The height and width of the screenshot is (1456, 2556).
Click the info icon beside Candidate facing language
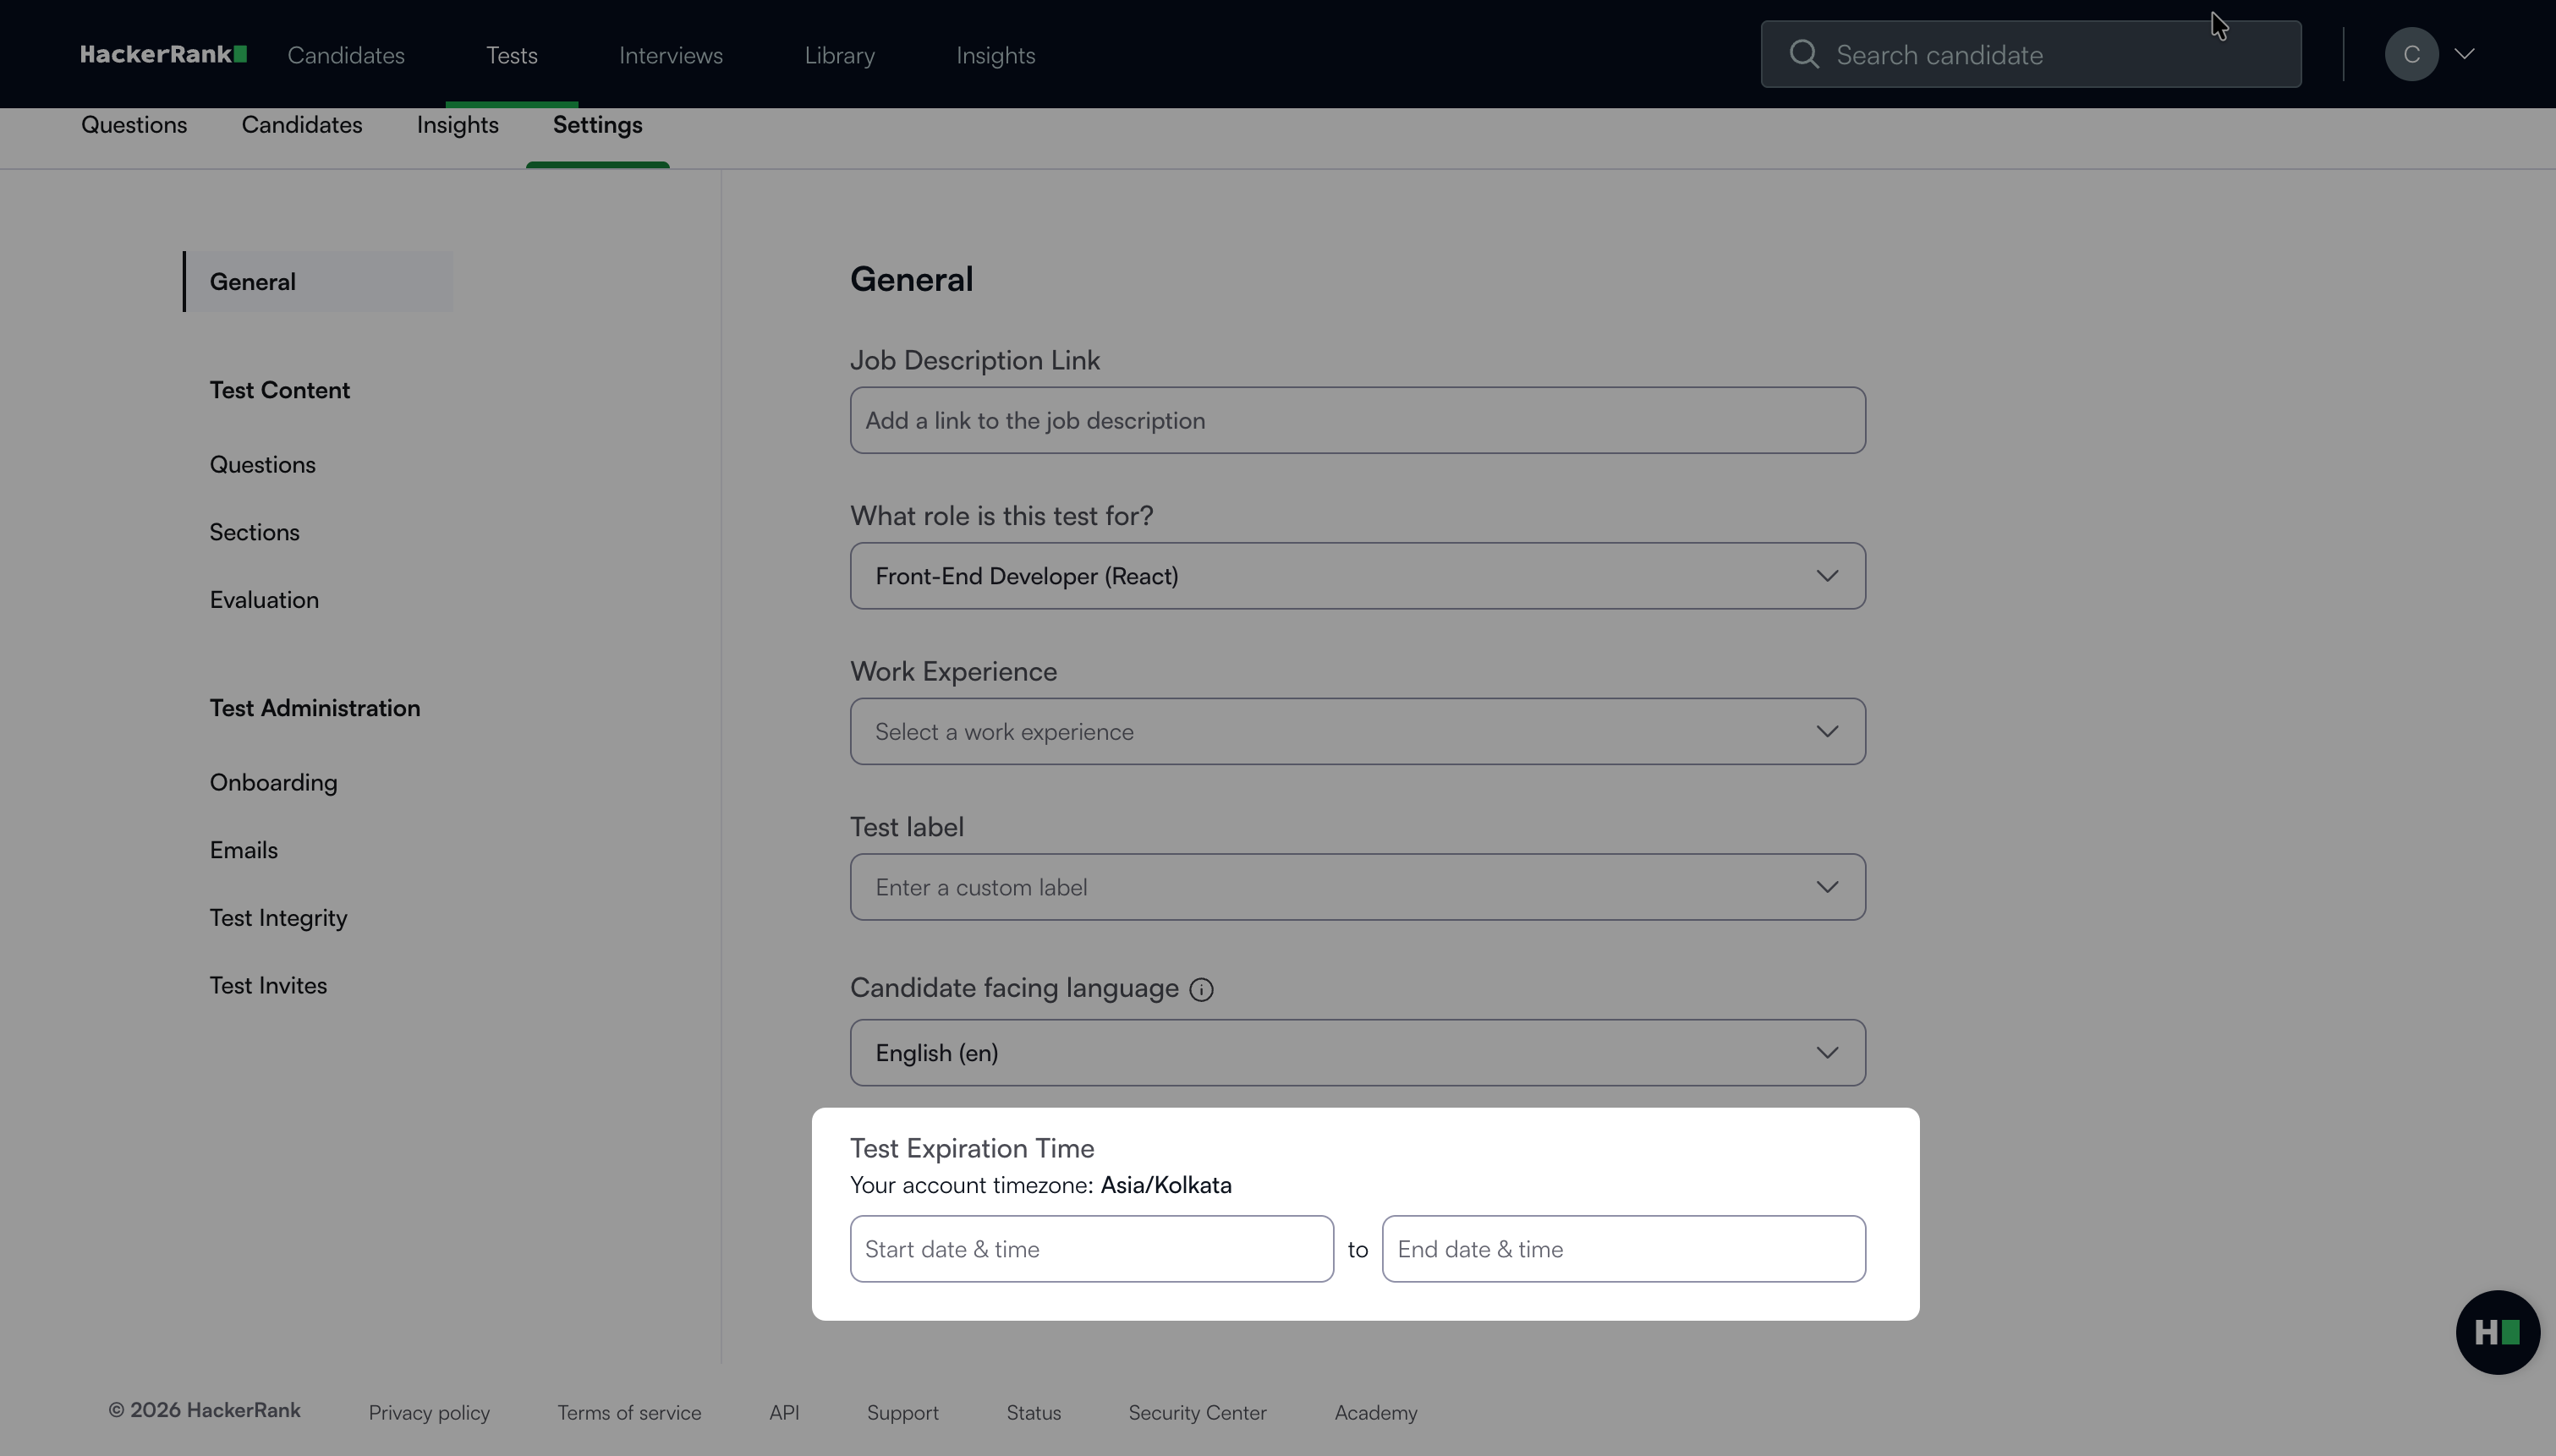(x=1201, y=990)
